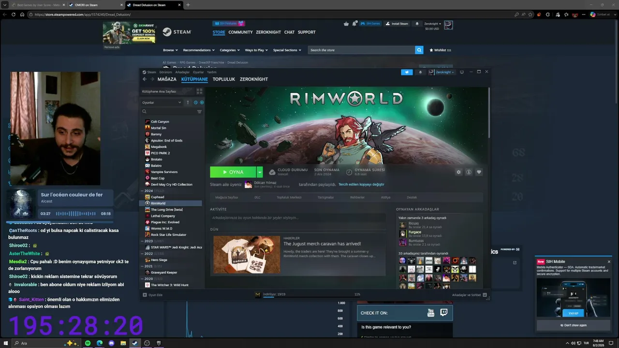
Task: Click store search magnifier button
Action: (419, 50)
